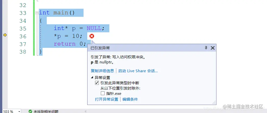The width and height of the screenshot is (267, 113).
Task: Close the exception popup
Action: (212, 48)
